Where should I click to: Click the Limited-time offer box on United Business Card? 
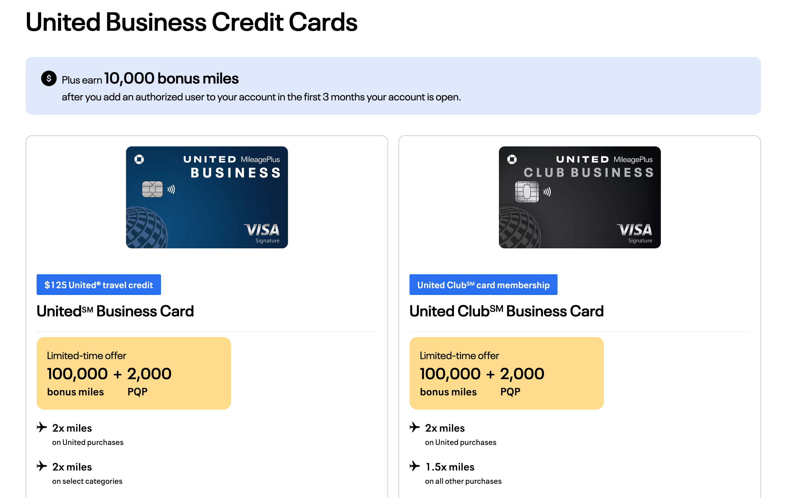pos(134,373)
